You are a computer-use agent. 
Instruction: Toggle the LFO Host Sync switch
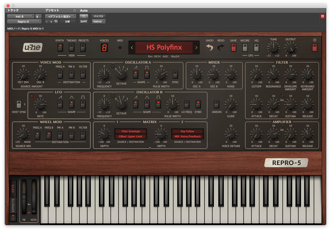(19, 104)
